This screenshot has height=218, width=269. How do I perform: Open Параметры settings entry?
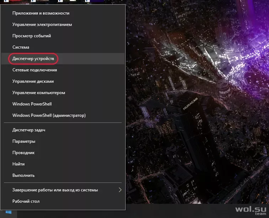click(63, 141)
